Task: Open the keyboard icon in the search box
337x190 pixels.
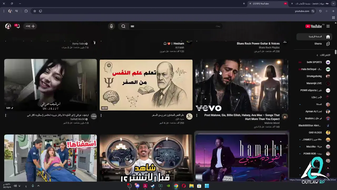Action: 132,26
